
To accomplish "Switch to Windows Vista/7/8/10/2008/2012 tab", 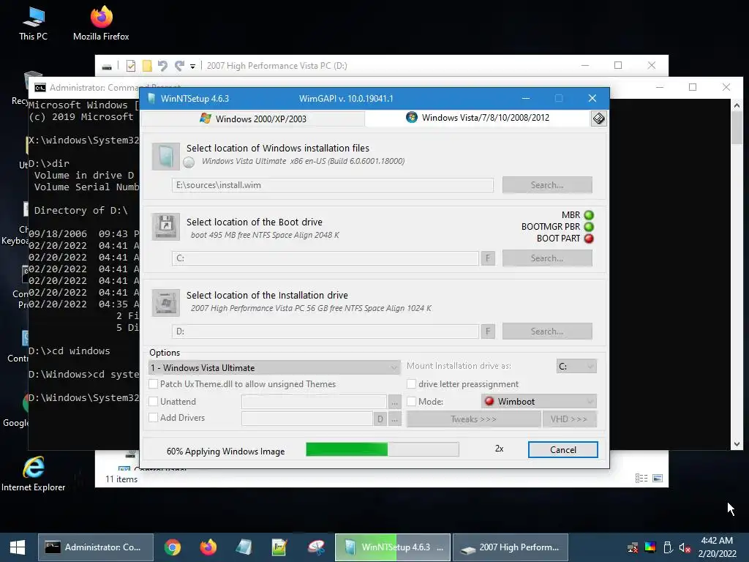I will [478, 118].
